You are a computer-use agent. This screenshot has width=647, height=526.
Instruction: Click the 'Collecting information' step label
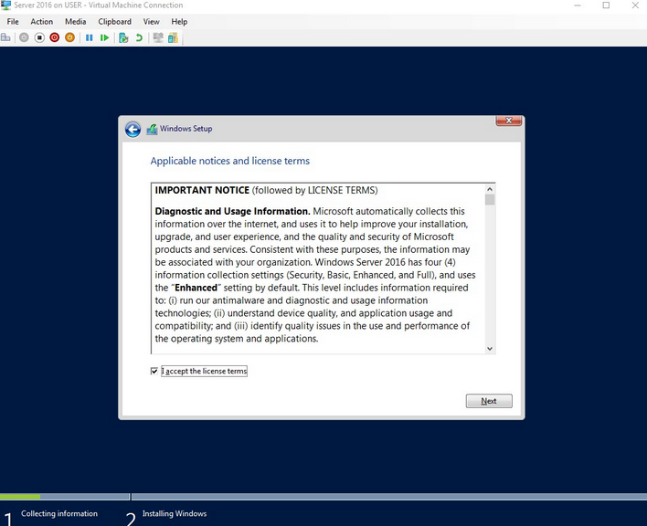pyautogui.click(x=59, y=513)
